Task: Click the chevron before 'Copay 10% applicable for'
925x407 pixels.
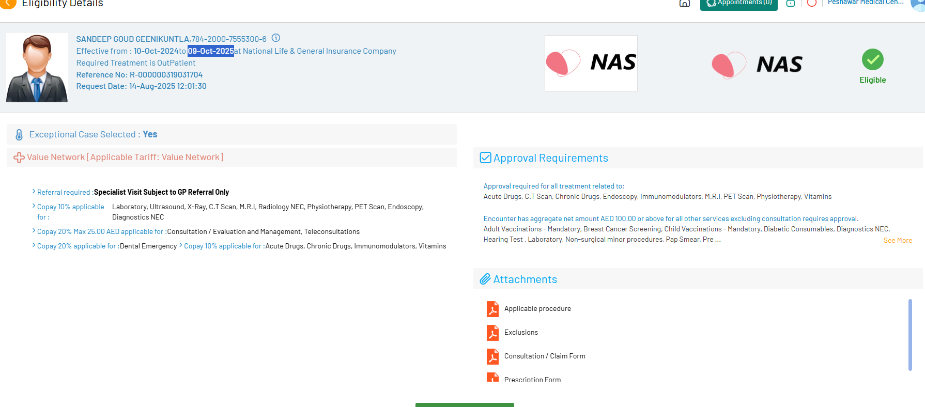Action: coord(34,206)
